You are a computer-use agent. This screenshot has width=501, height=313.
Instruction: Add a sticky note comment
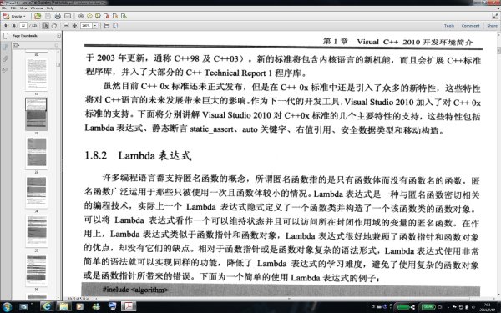point(89,16)
